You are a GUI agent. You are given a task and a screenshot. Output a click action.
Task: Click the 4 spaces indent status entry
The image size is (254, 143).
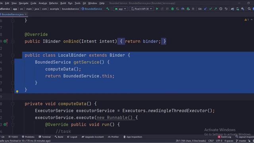pos(229,141)
